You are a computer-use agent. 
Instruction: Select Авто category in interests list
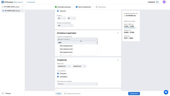[77, 43]
